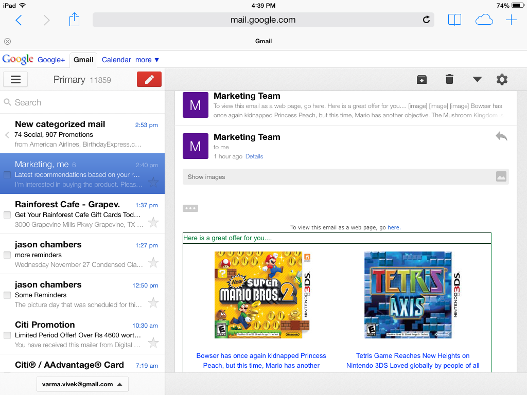Open the Citi Promotion email
This screenshot has height=395, width=527.
pyautogui.click(x=82, y=334)
